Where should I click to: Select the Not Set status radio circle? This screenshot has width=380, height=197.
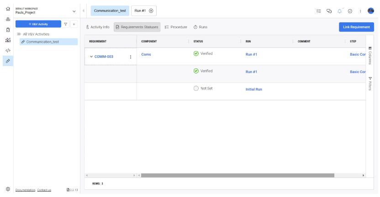(x=196, y=88)
